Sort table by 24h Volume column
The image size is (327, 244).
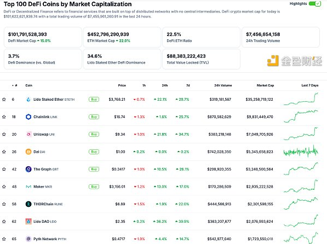tap(223, 85)
